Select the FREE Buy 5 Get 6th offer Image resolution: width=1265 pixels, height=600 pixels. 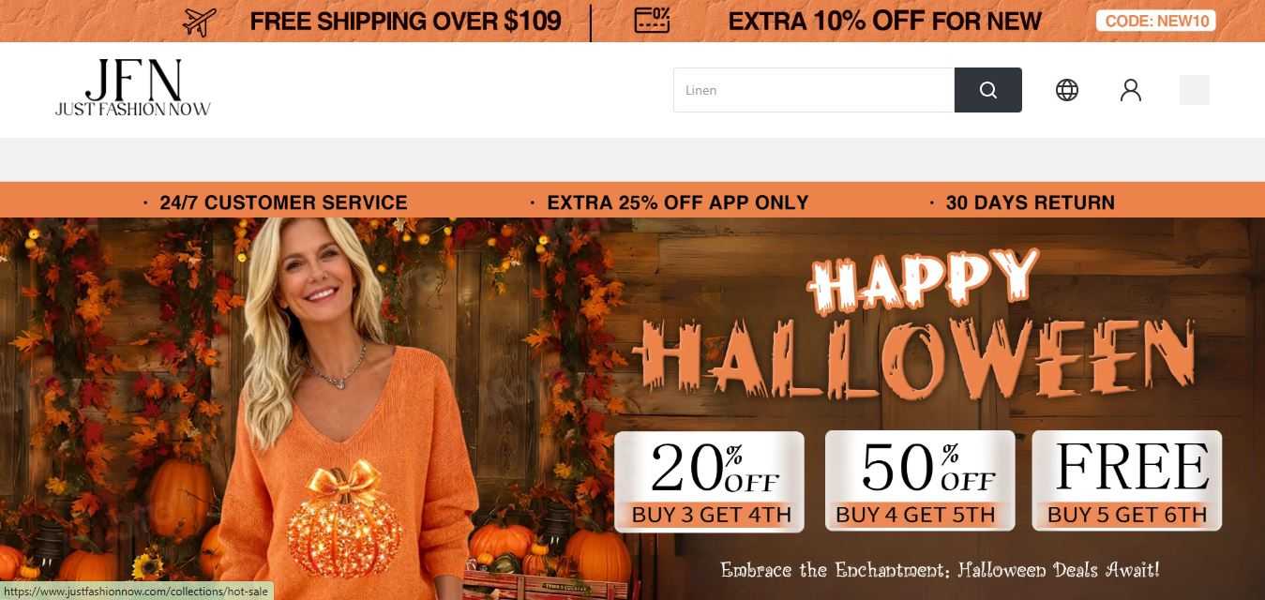tap(1127, 481)
